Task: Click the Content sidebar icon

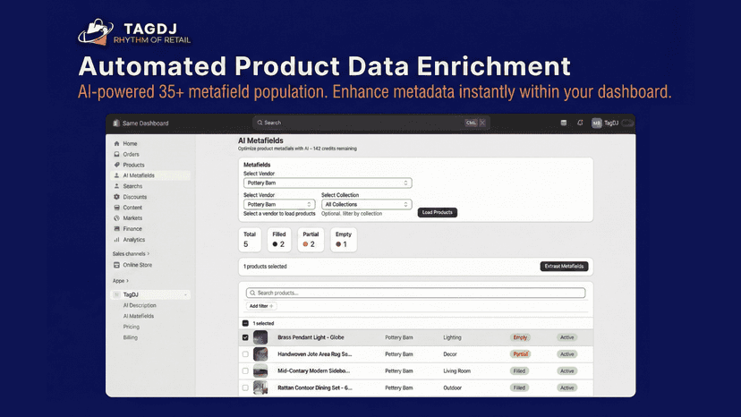Action: [x=116, y=207]
